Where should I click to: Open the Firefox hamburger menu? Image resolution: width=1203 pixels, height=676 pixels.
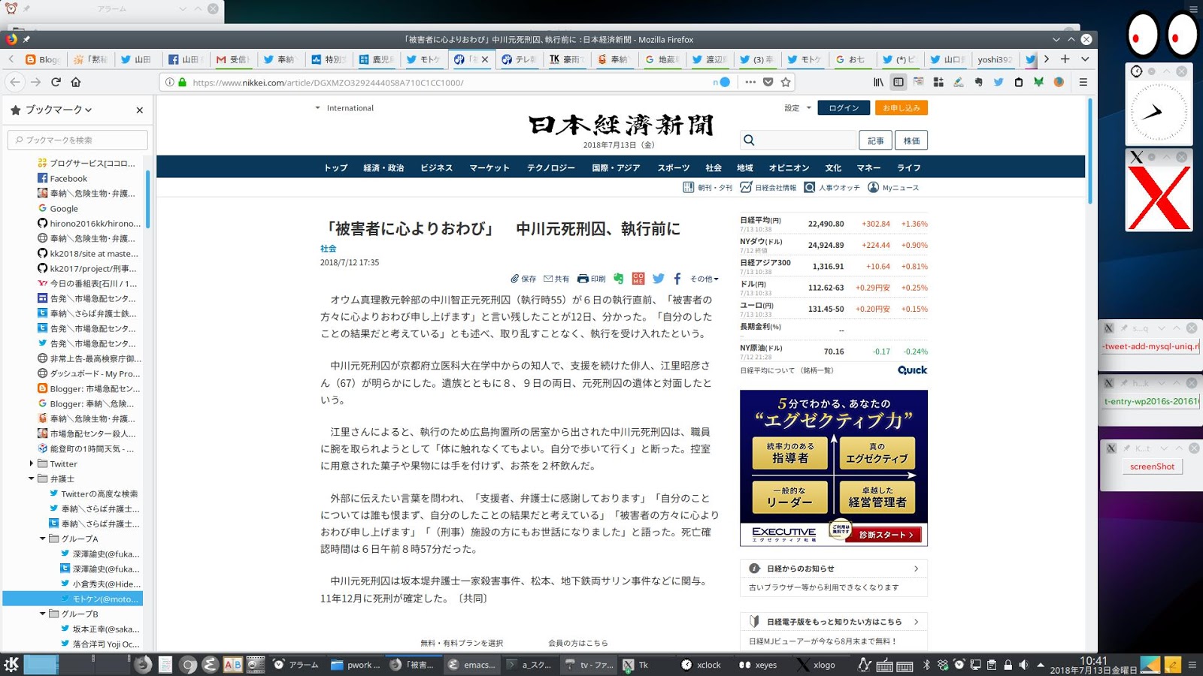(1083, 82)
